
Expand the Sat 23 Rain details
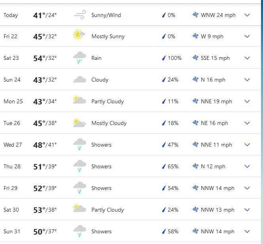tap(247, 58)
